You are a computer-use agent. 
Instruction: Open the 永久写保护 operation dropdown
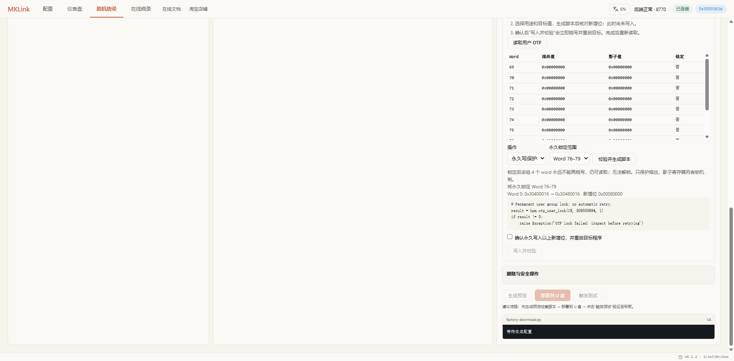(x=526, y=159)
